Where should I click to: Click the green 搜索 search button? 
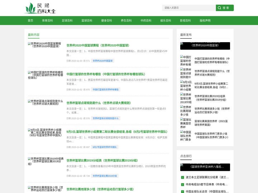point(225,8)
